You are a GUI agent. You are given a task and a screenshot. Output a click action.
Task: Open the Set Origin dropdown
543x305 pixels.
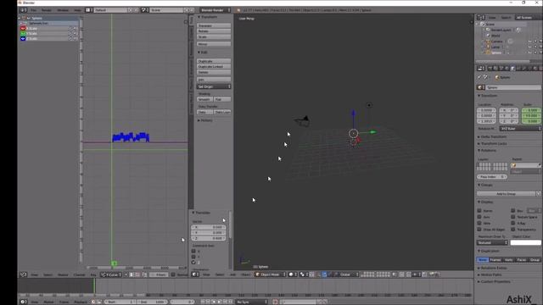[214, 86]
